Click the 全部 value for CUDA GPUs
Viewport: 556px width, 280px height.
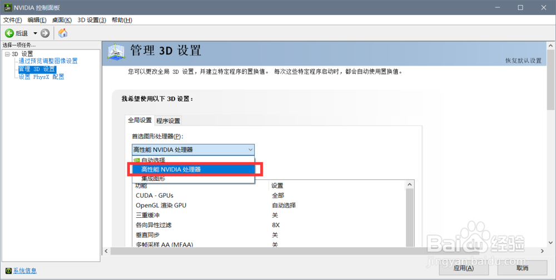(x=278, y=196)
